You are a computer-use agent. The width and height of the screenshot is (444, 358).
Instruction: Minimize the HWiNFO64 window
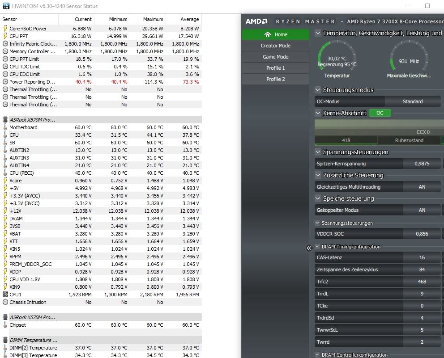pos(407,6)
